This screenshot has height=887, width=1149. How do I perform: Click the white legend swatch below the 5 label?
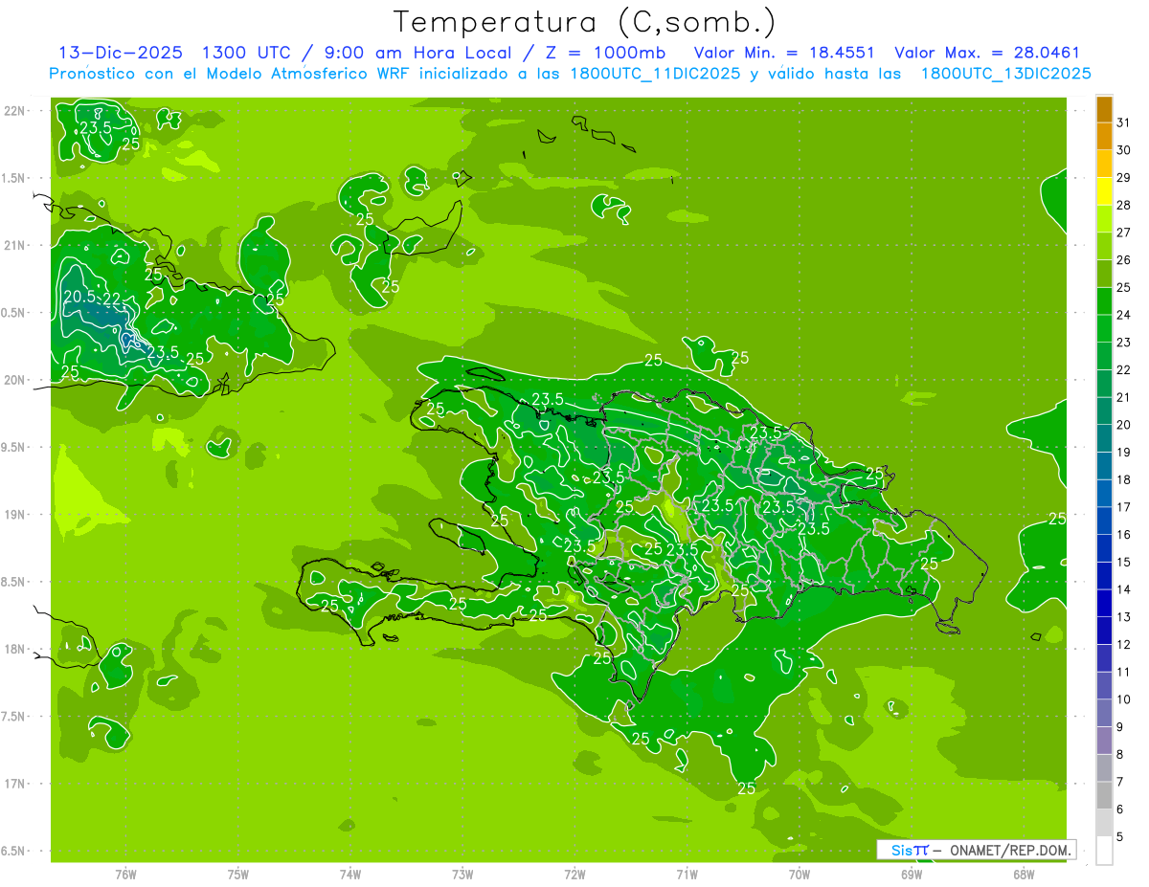[x=1104, y=851]
